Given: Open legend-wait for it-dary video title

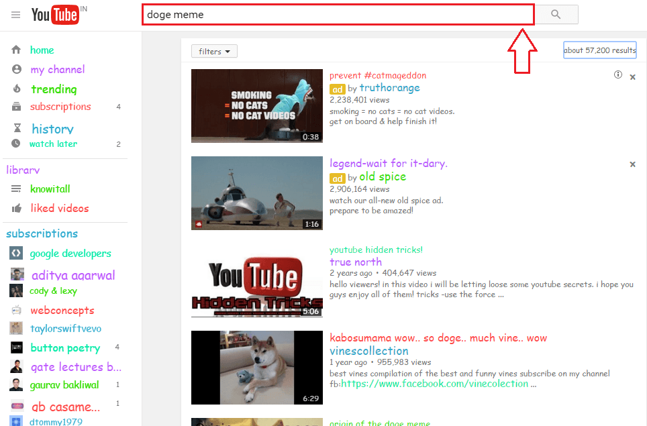Looking at the screenshot, I should [x=389, y=163].
